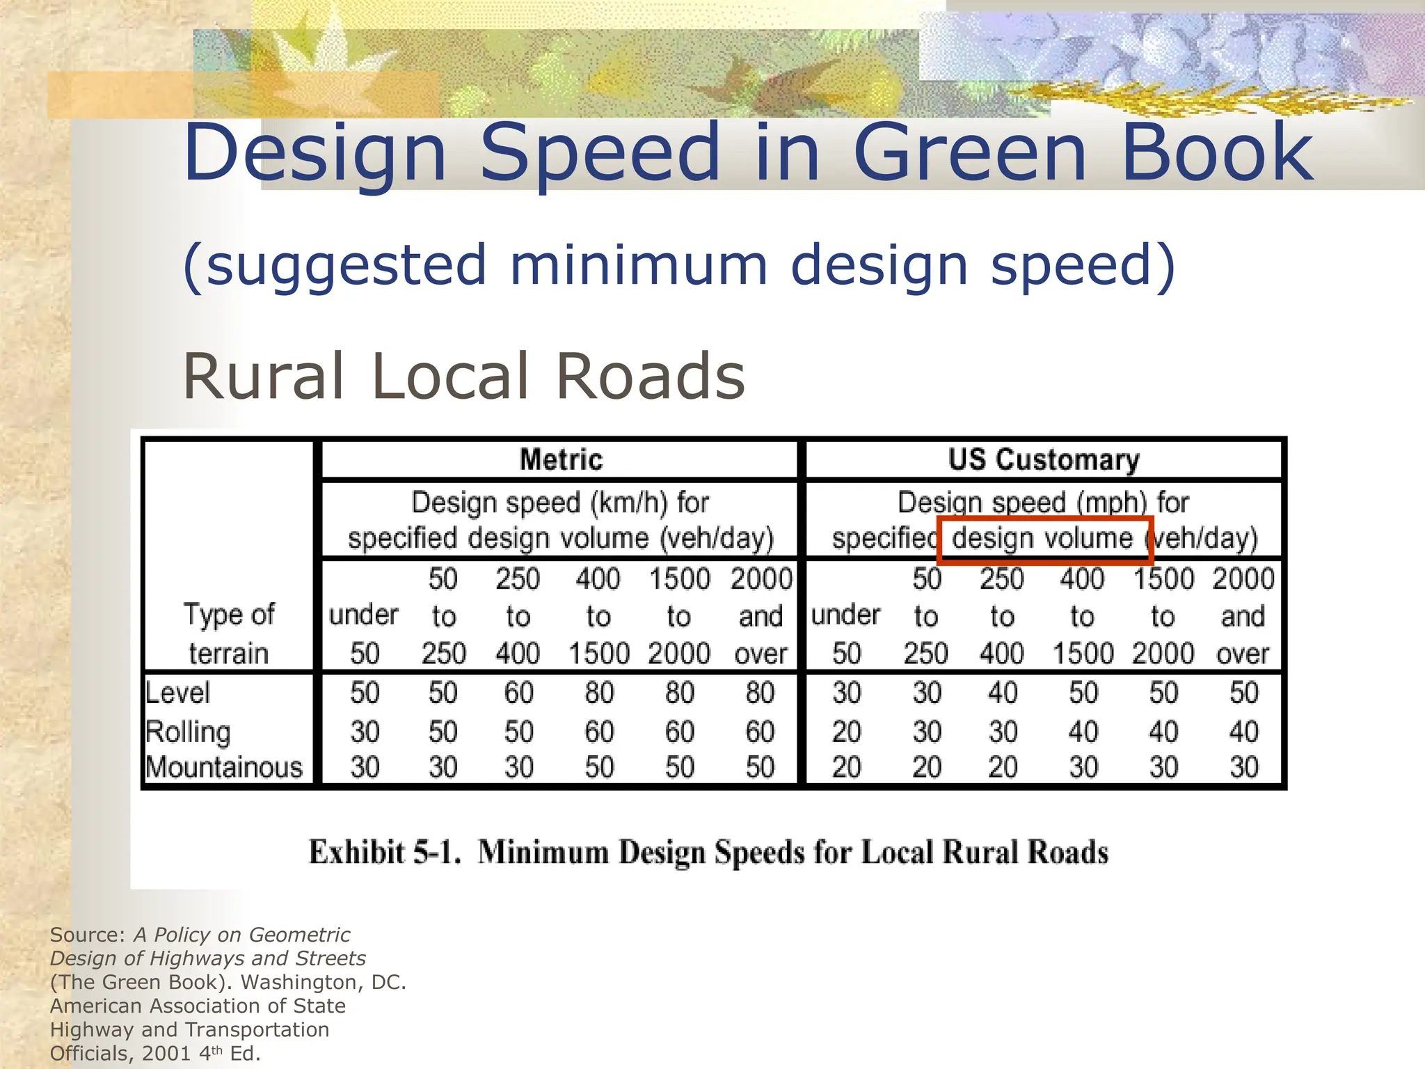Click the "Type of terrain" header cell

coord(228,634)
